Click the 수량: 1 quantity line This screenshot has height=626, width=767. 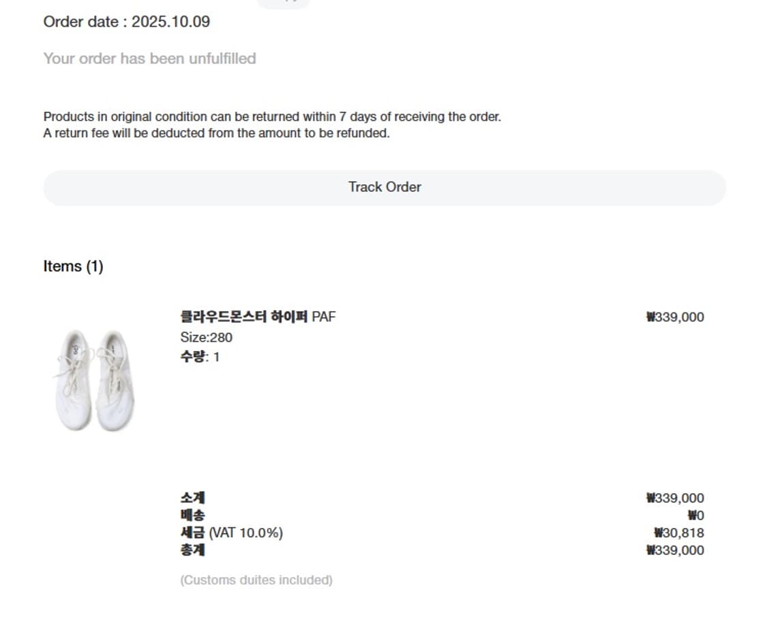pyautogui.click(x=200, y=357)
